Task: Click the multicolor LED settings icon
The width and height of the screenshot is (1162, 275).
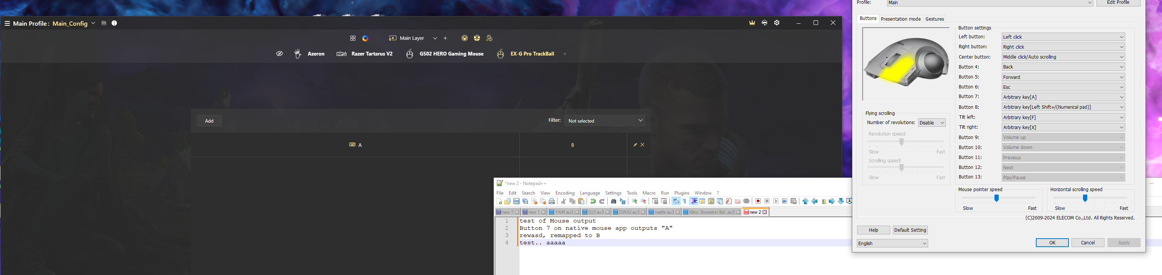Action: point(365,38)
